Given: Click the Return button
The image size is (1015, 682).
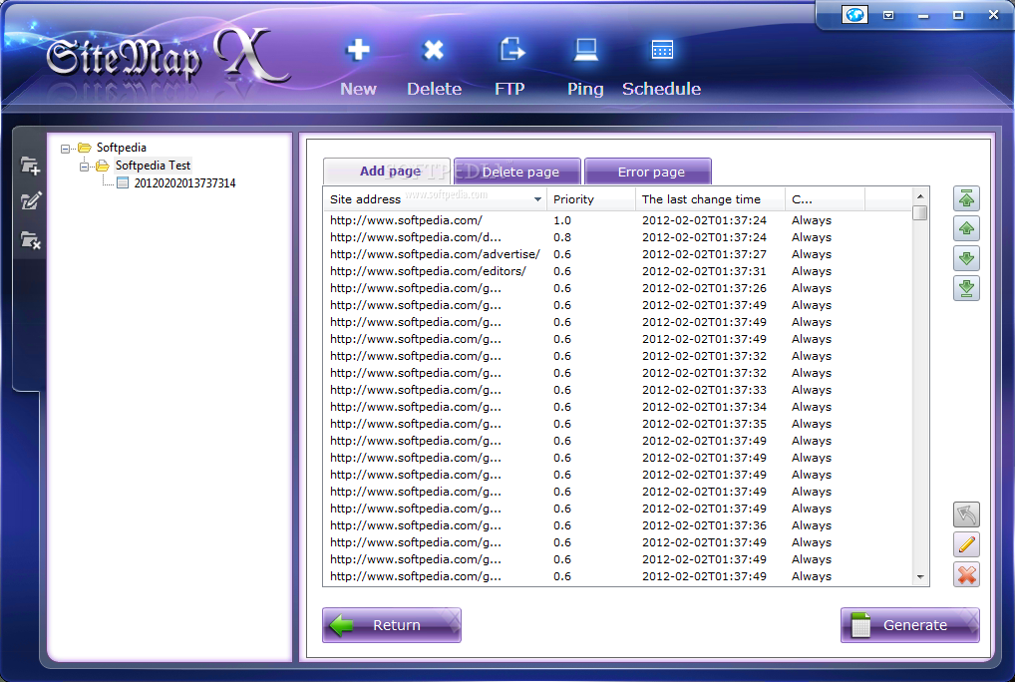Looking at the screenshot, I should click(x=392, y=625).
